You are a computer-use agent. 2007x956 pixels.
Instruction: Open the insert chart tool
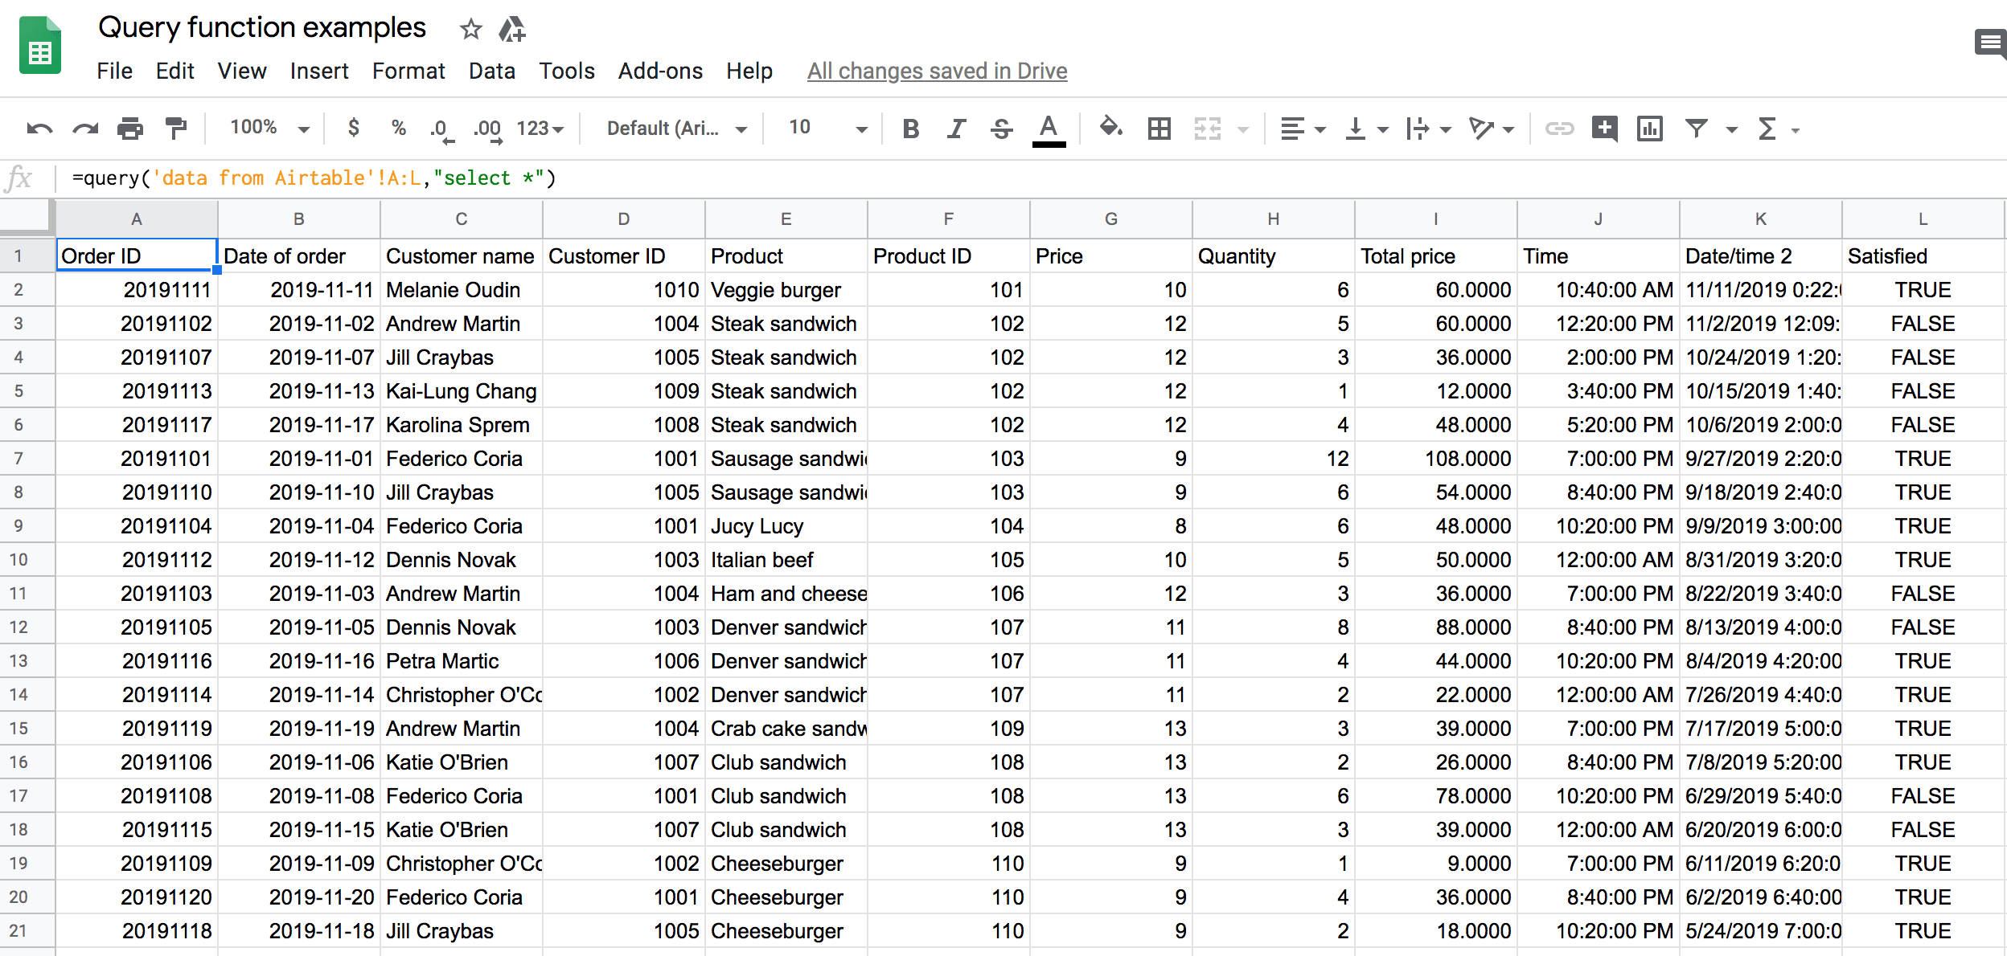click(1649, 128)
